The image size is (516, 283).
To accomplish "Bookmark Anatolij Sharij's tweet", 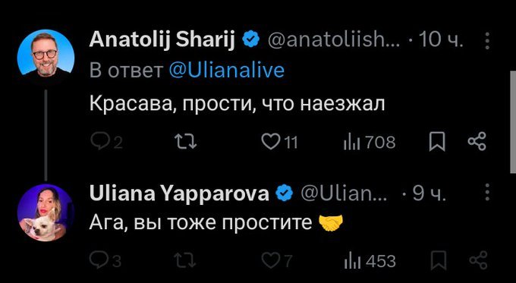I will [x=437, y=142].
